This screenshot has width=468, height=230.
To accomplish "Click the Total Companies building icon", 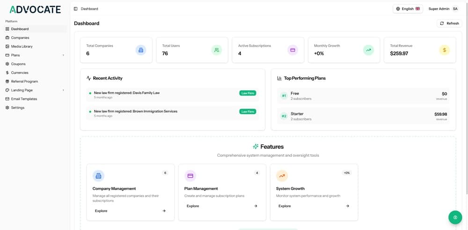I will [140, 50].
